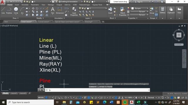188x105 pixels.
Task: Switch to the Layout1 tab
Action: pos(14,93)
